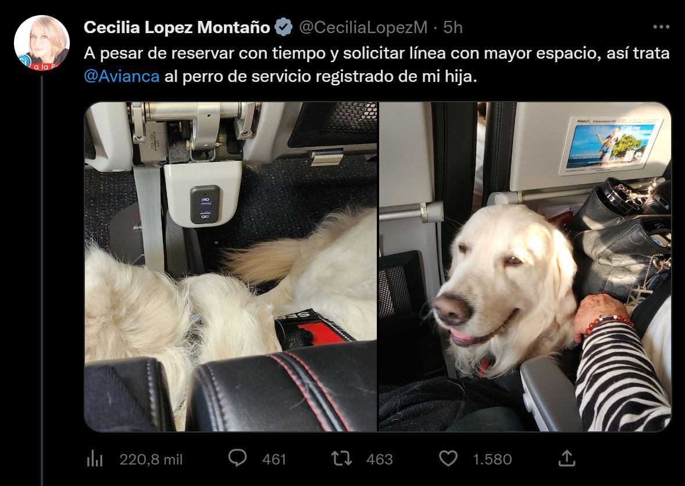The height and width of the screenshot is (486, 685).
Task: Click the 1.580 likes count
Action: click(492, 459)
